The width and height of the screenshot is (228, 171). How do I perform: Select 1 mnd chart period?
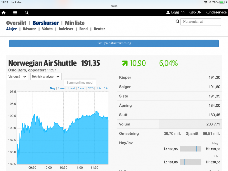[71, 88]
